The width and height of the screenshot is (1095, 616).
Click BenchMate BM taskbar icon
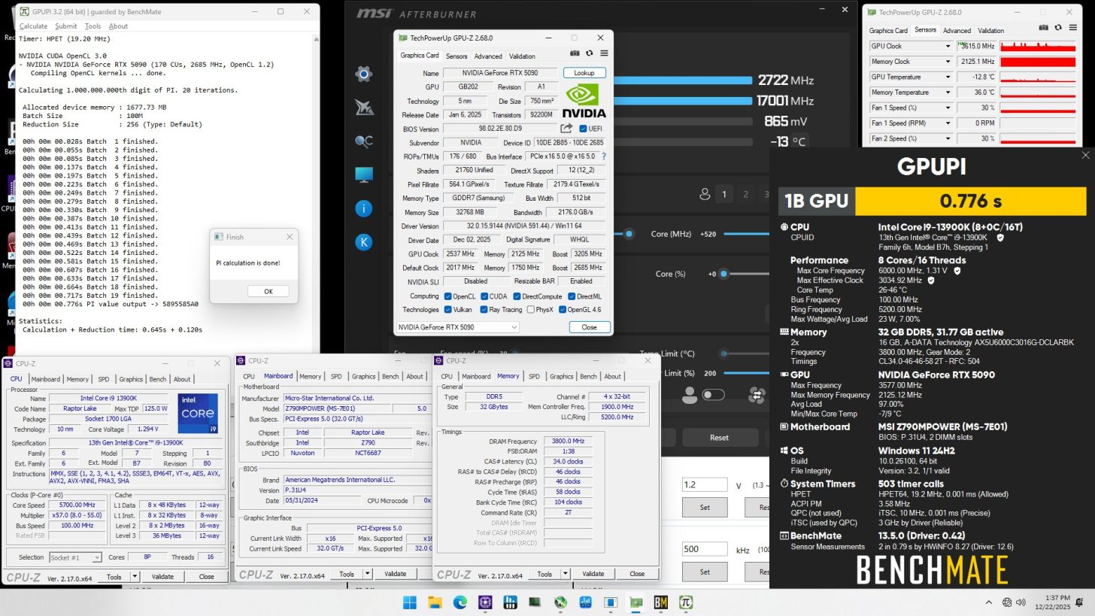pos(660,602)
